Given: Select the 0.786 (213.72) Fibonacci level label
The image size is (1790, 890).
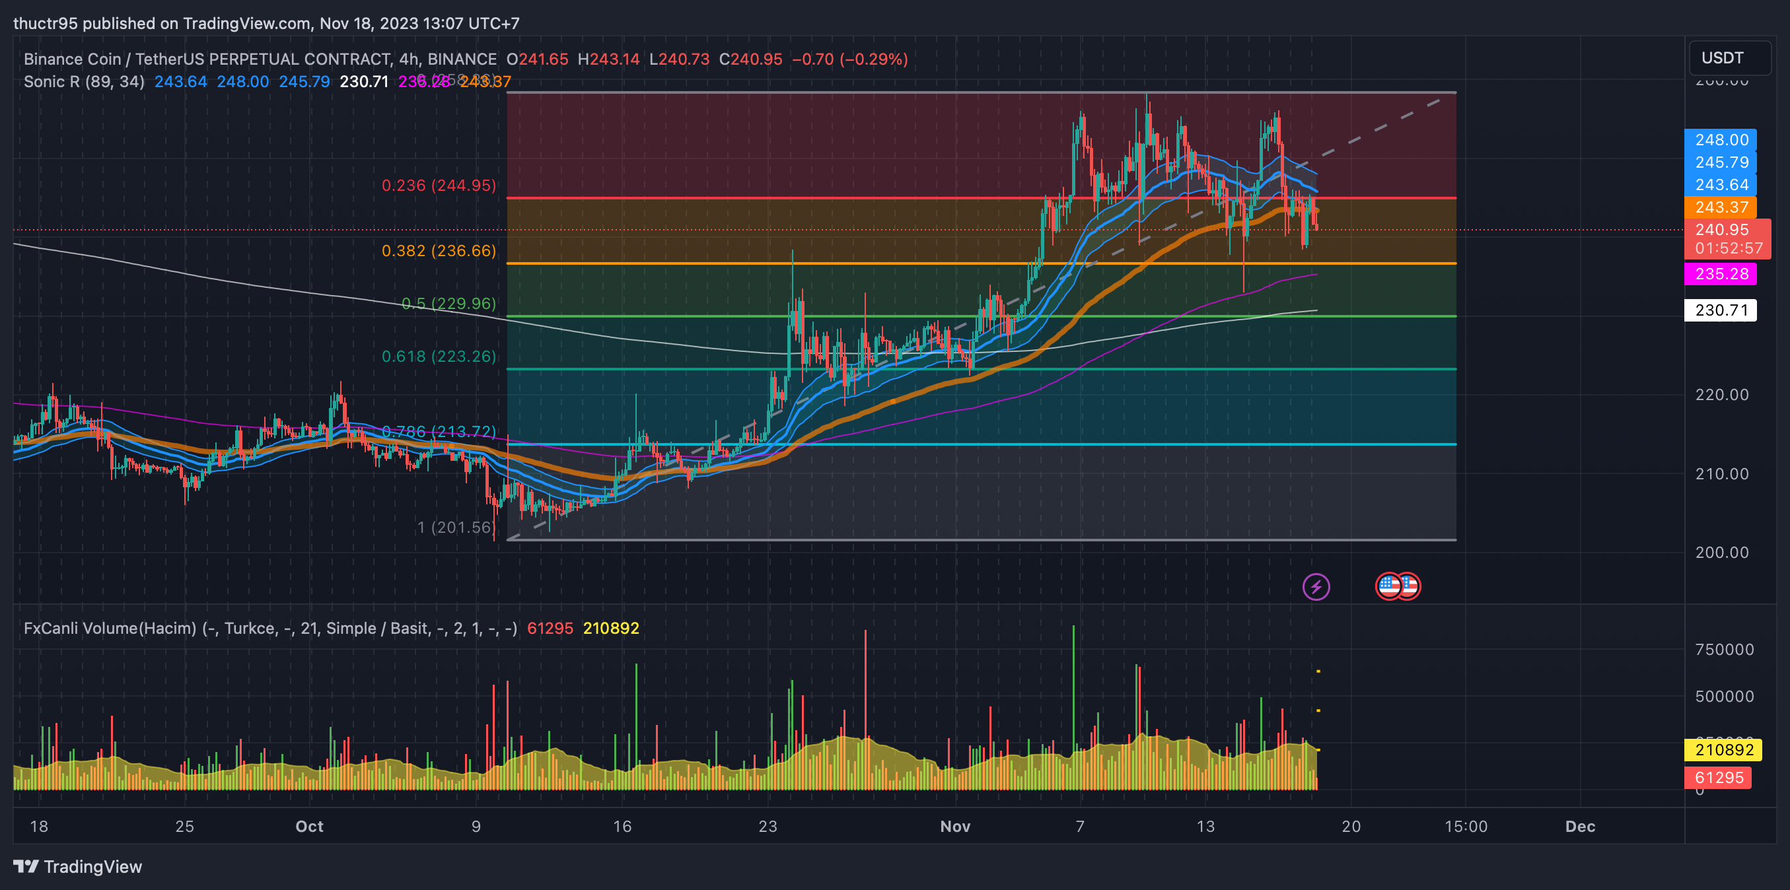Looking at the screenshot, I should point(439,431).
